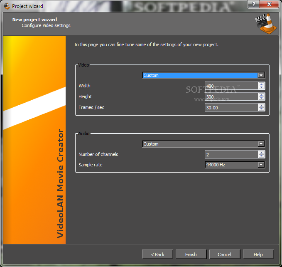282x267 pixels.
Task: Click Finish to create the project
Action: 191,254
